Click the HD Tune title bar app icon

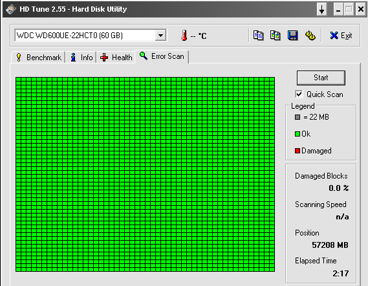click(x=11, y=9)
